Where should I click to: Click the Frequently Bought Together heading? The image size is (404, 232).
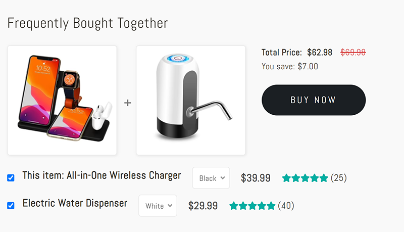tap(87, 23)
